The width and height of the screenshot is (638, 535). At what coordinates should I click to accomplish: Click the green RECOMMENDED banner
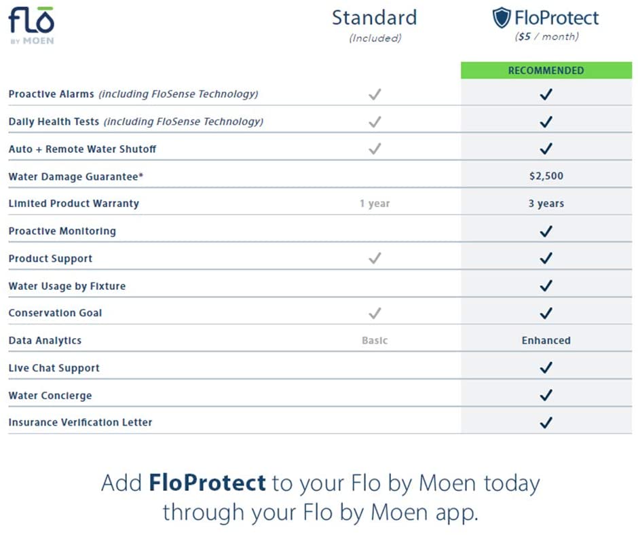(546, 70)
